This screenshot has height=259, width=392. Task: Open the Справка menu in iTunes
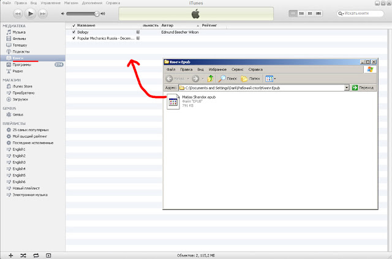(113, 3)
